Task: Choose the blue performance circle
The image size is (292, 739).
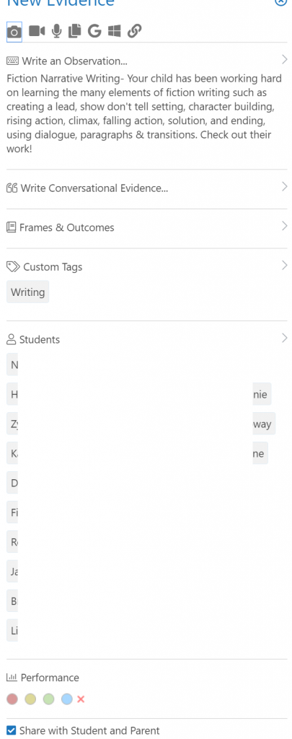Action: (x=67, y=699)
